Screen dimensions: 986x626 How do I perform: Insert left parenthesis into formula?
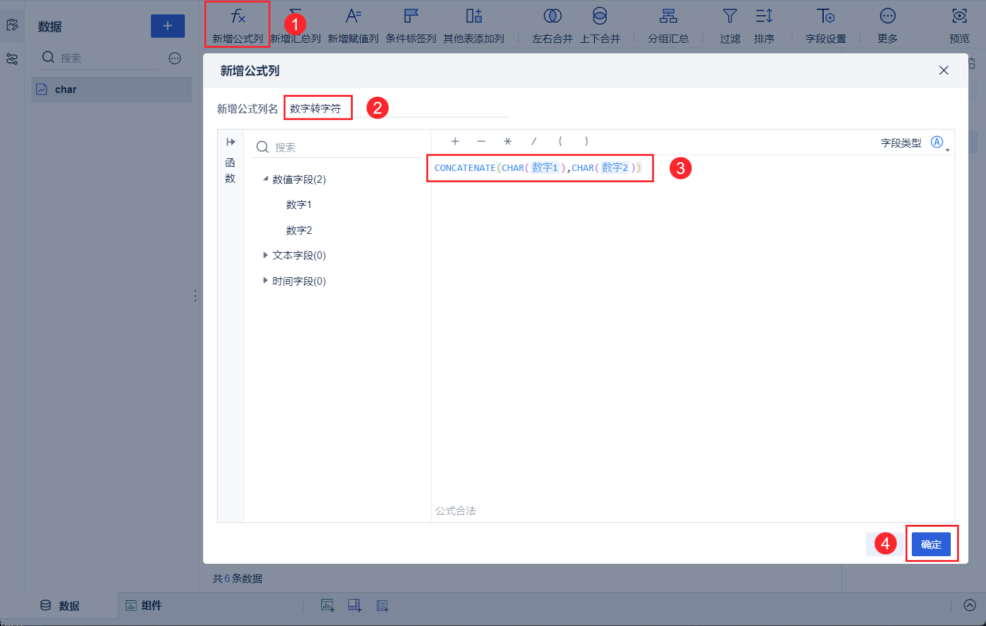tap(560, 141)
